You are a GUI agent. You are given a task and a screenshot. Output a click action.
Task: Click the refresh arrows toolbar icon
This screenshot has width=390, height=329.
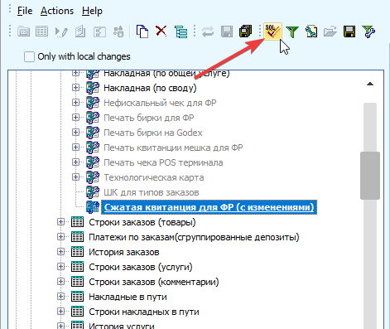[208, 31]
